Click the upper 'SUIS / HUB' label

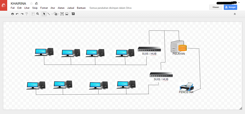149,54
